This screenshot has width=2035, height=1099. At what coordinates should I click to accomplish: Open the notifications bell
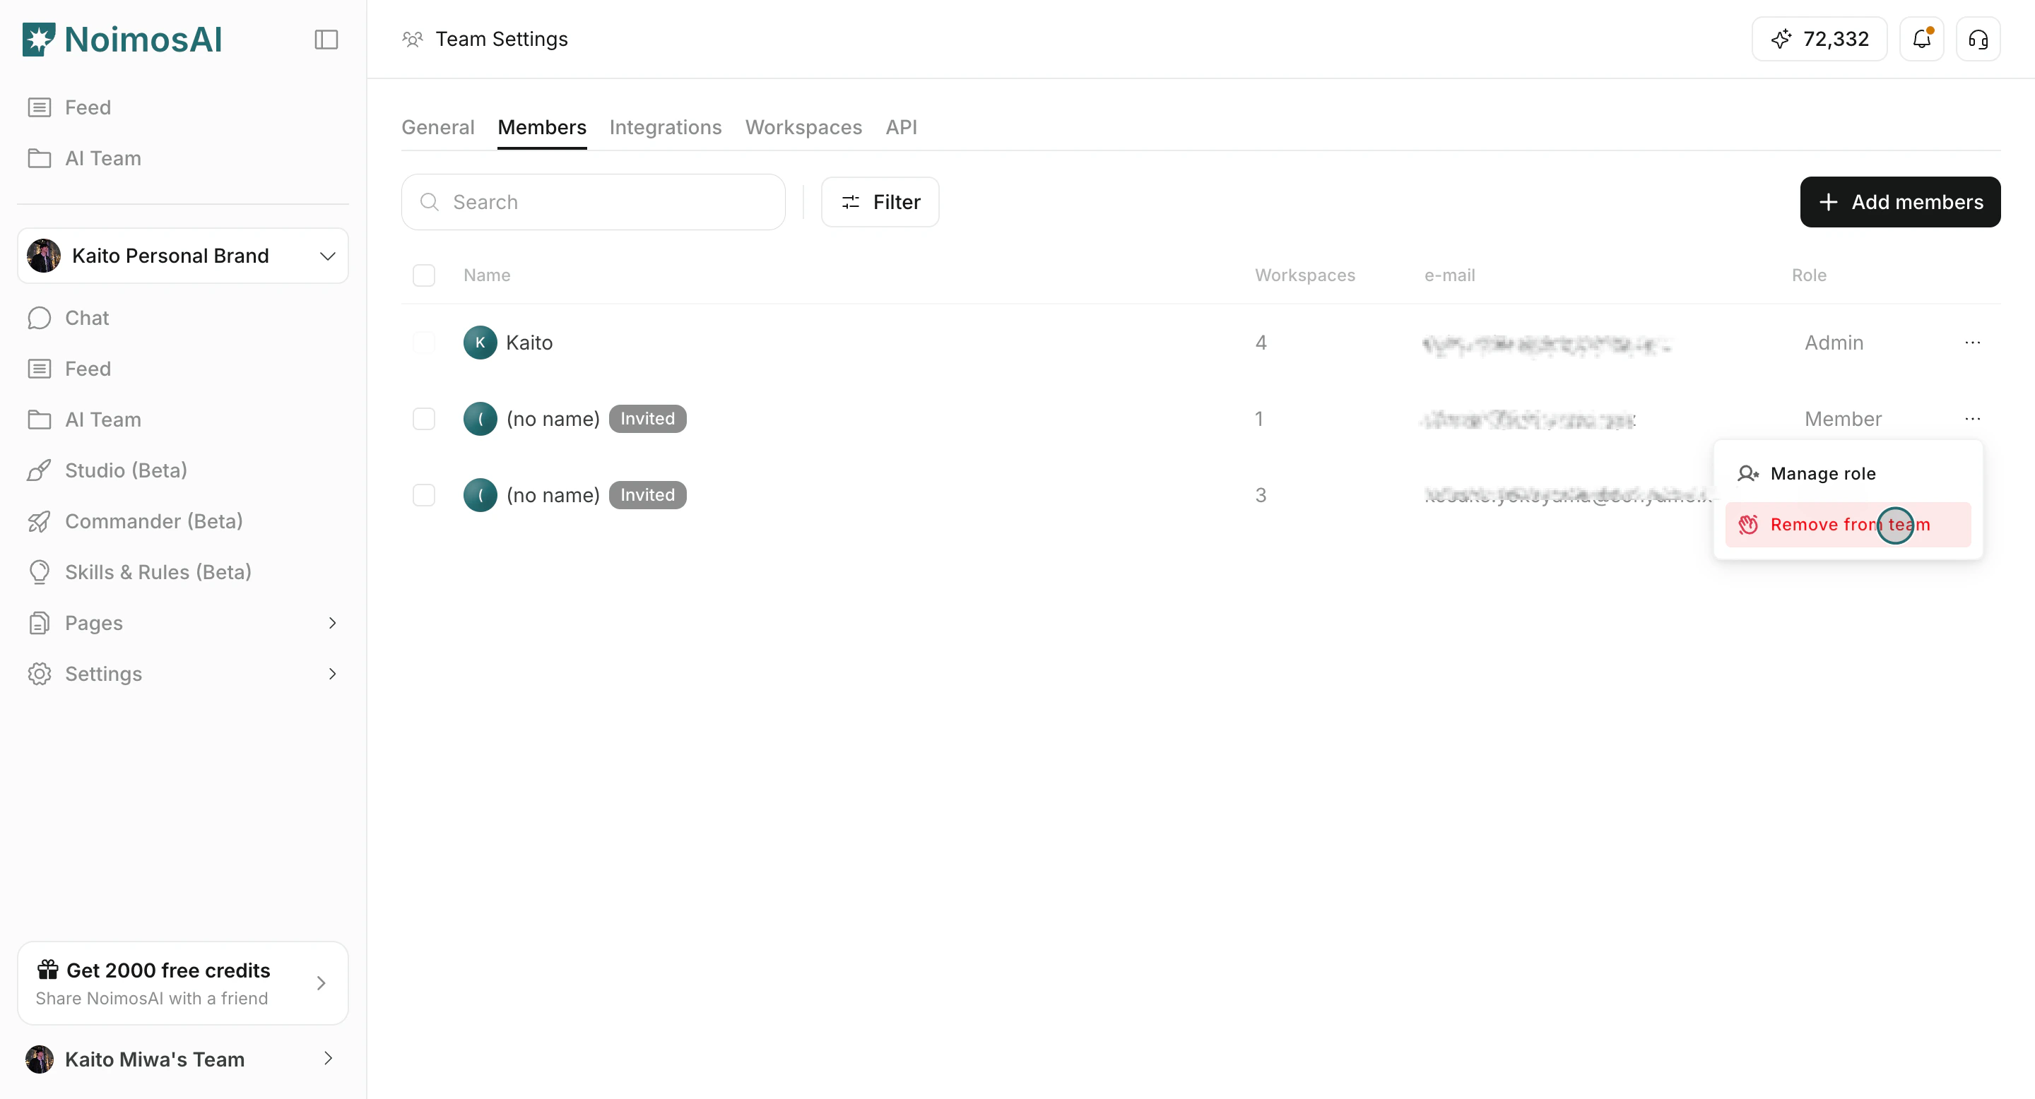[1921, 39]
